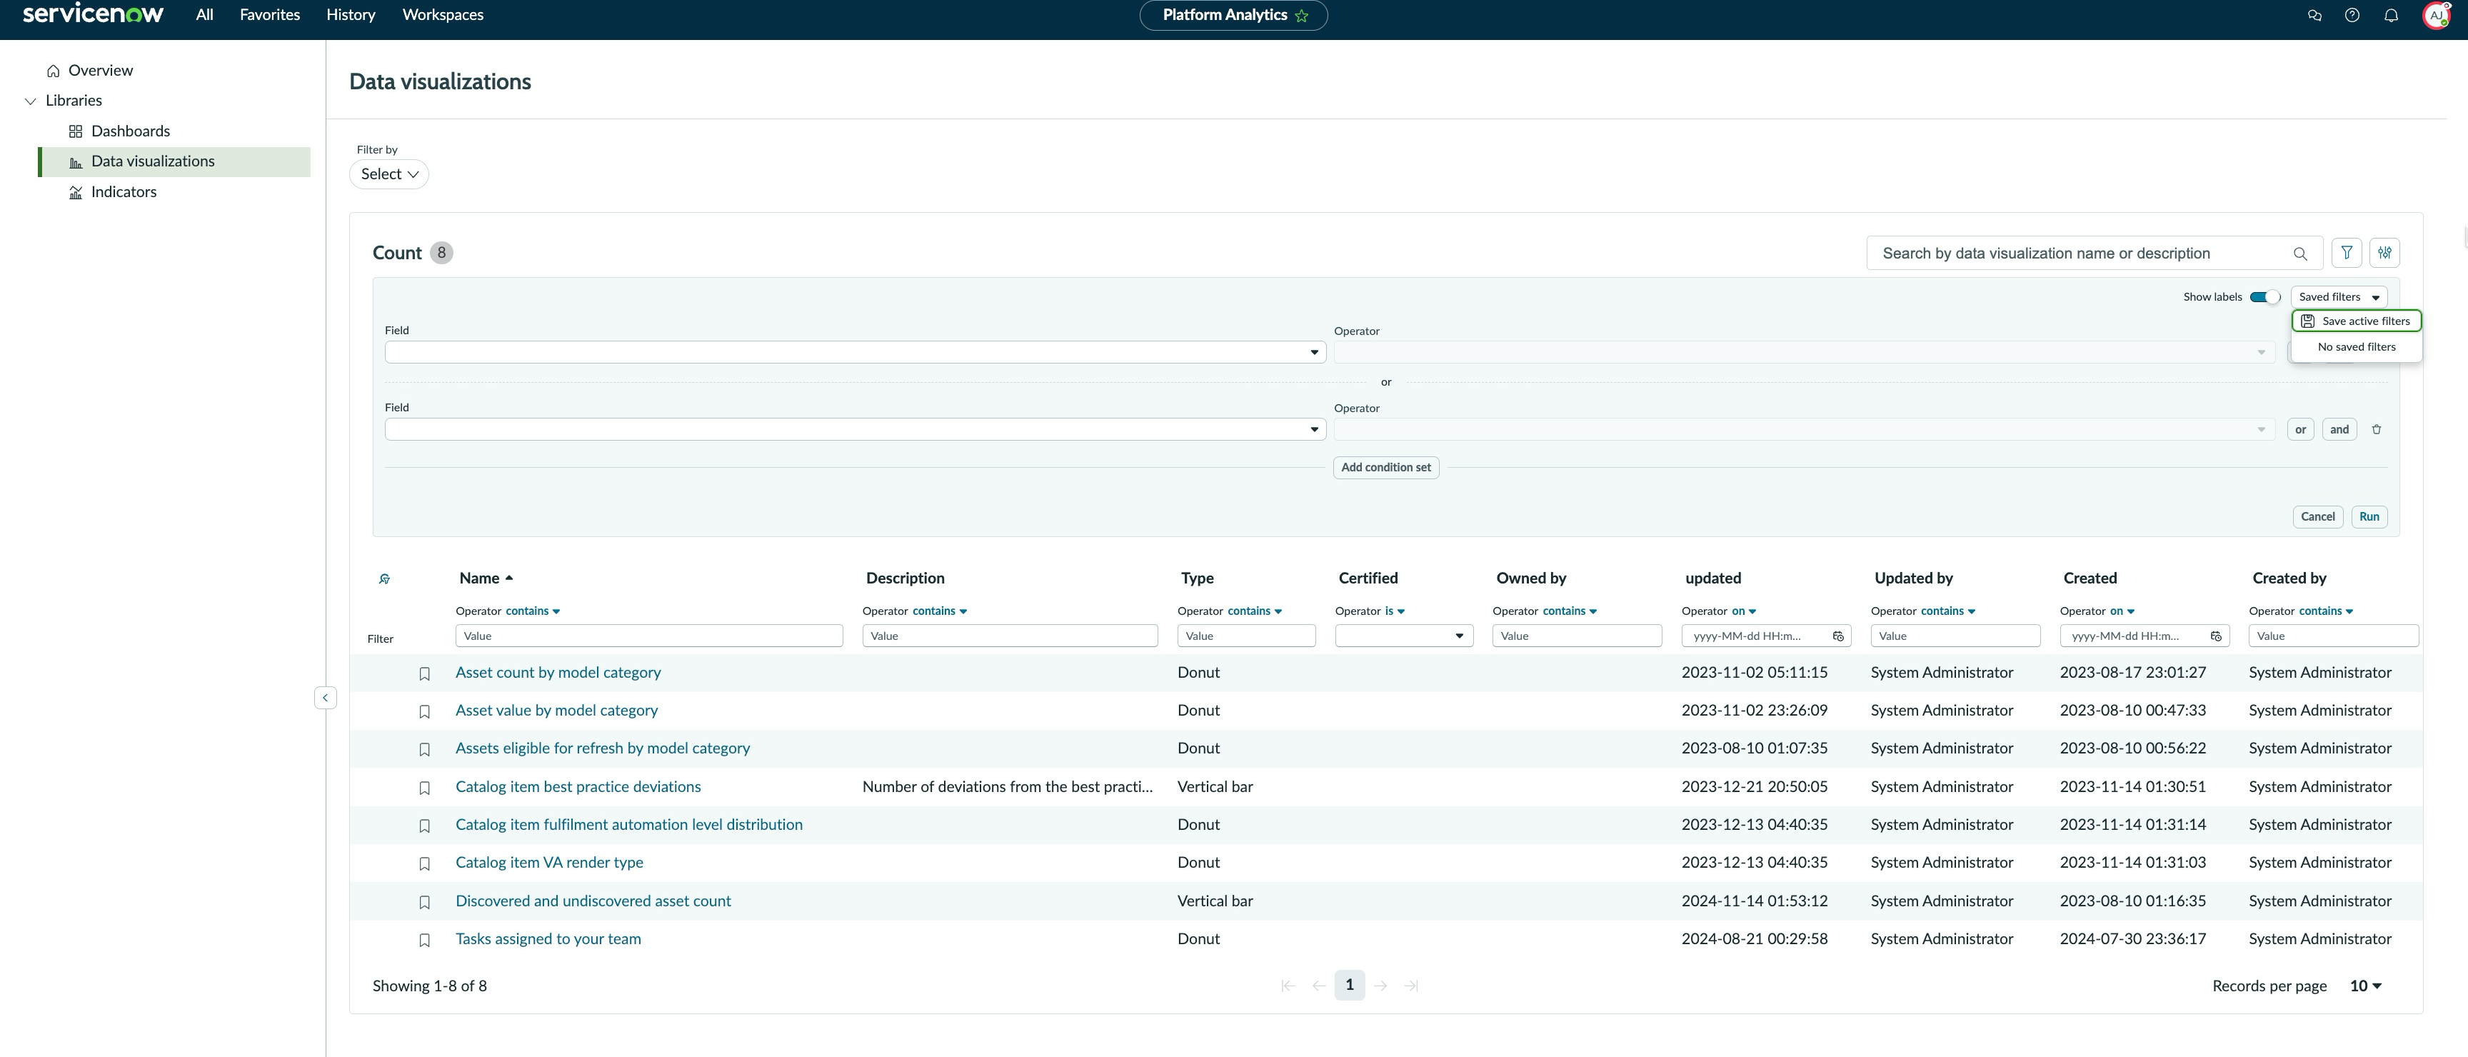The height and width of the screenshot is (1057, 2468).
Task: Open list personalization settings icon
Action: pos(2384,253)
